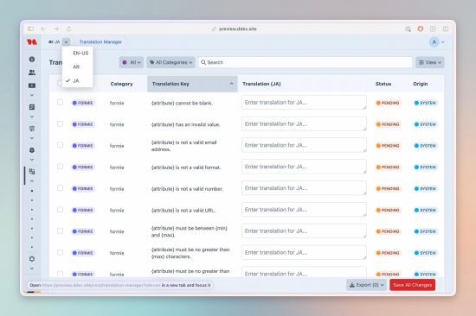Tick the checkbox for 'is not a valid URL' row

coord(60,210)
